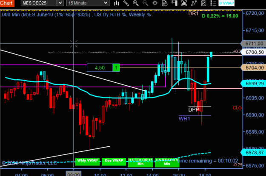
Task: Select the drawing tools pencil icon
Action: point(126,3)
